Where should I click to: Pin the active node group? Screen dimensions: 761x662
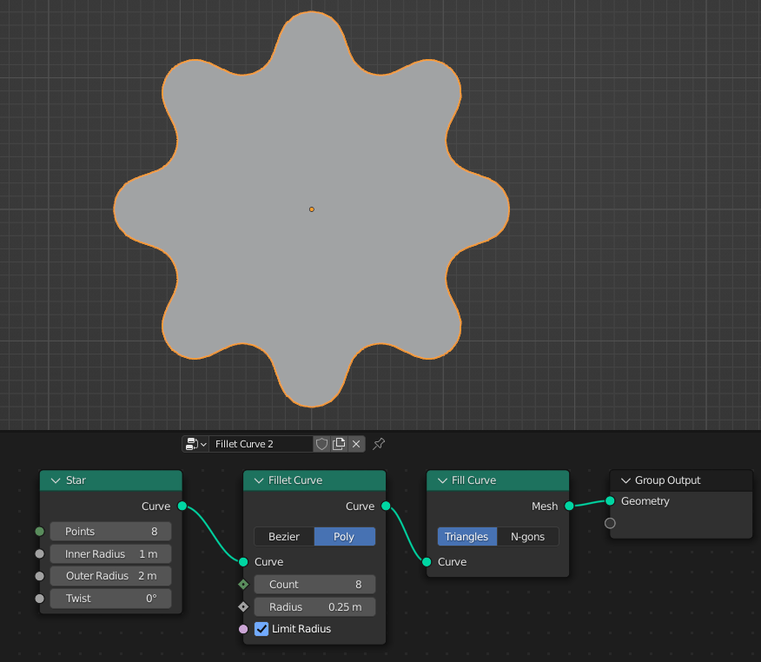378,444
